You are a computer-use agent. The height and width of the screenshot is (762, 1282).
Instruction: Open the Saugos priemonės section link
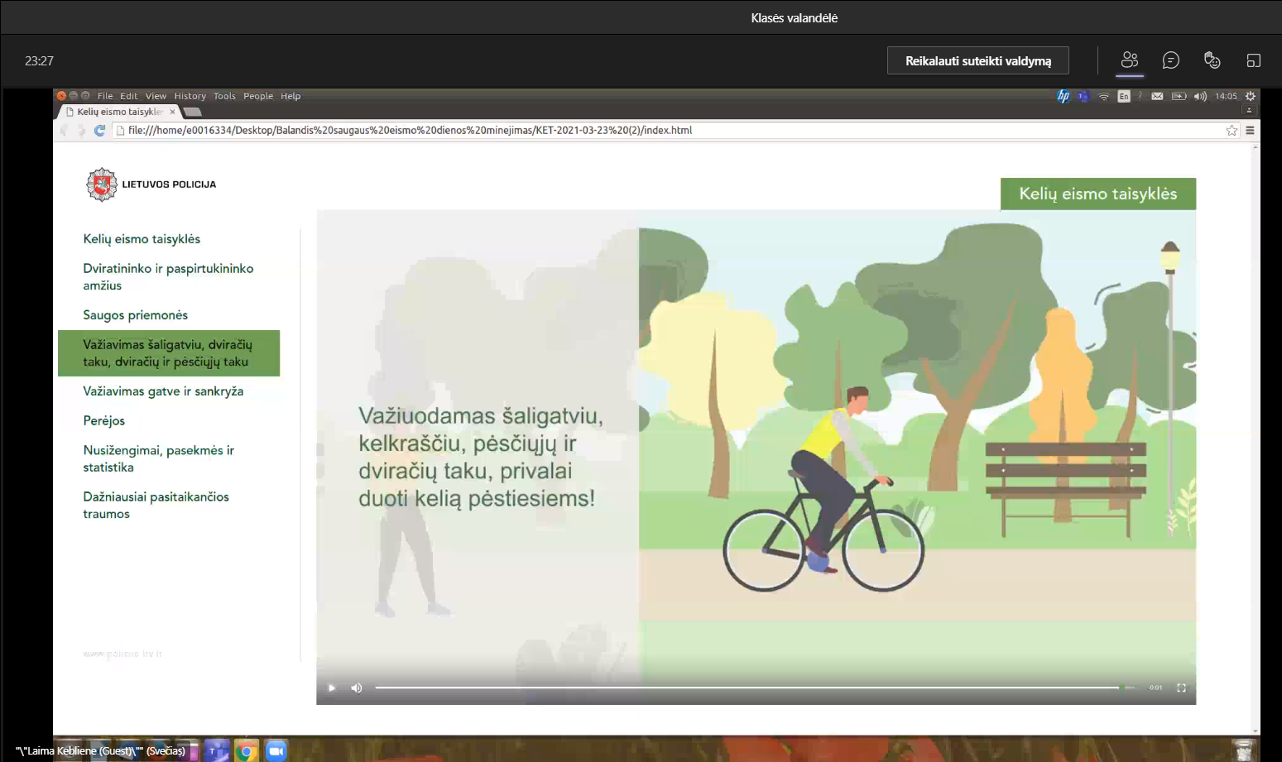pyautogui.click(x=135, y=315)
